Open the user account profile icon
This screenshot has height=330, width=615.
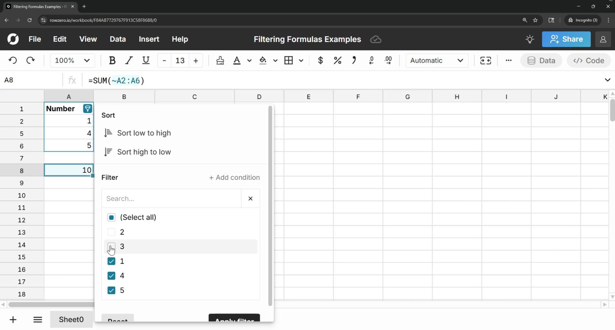(603, 39)
